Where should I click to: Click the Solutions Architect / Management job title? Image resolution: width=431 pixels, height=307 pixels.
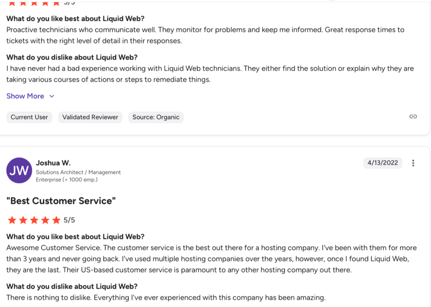(x=78, y=172)
